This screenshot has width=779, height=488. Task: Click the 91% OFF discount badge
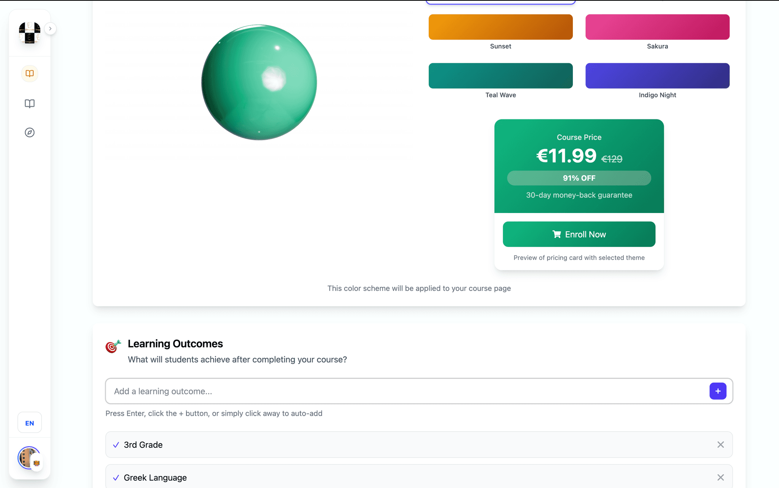click(579, 178)
